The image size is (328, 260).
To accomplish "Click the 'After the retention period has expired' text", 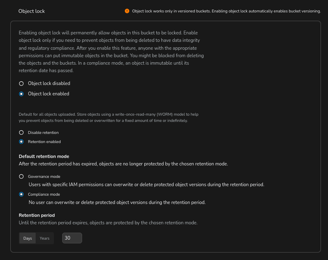I will click(123, 164).
